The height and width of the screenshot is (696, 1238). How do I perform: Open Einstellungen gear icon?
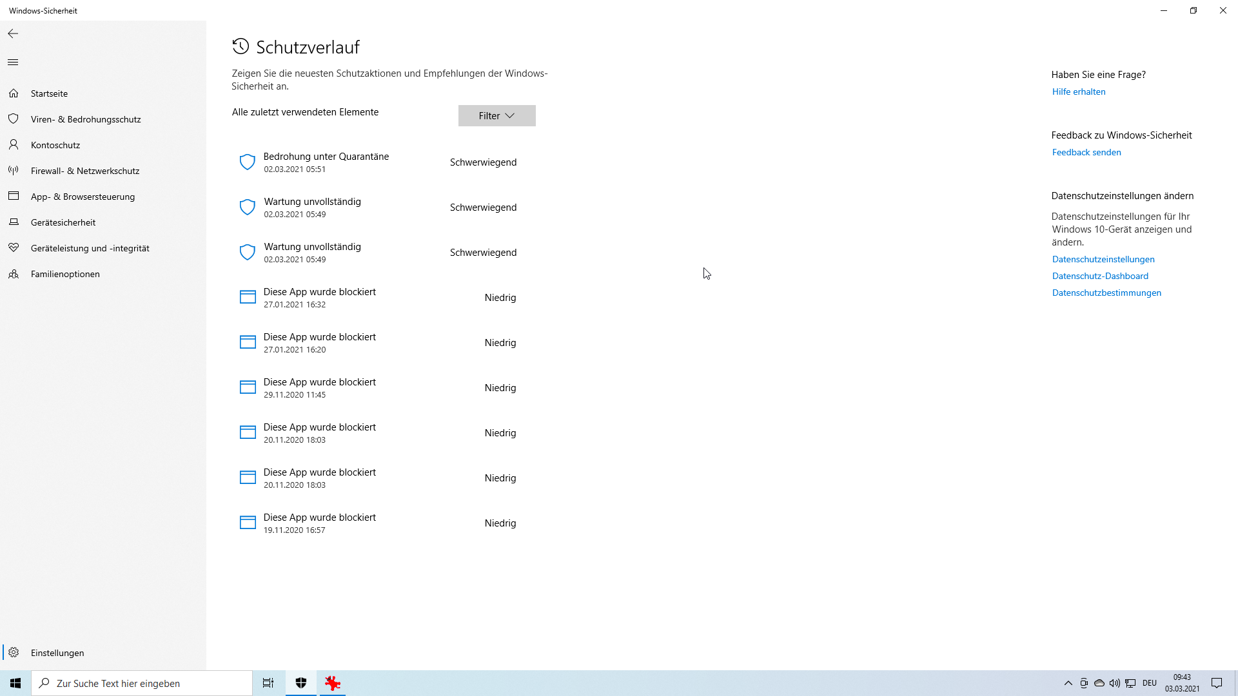(x=14, y=652)
